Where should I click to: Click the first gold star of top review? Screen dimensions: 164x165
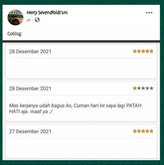coord(135,51)
